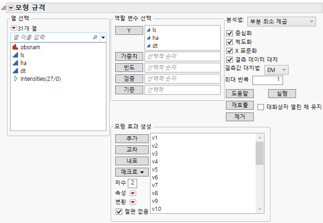Screen dimensions: 323x223
Task: Select the obsnam column in the column list
Action: pyautogui.click(x=30, y=47)
